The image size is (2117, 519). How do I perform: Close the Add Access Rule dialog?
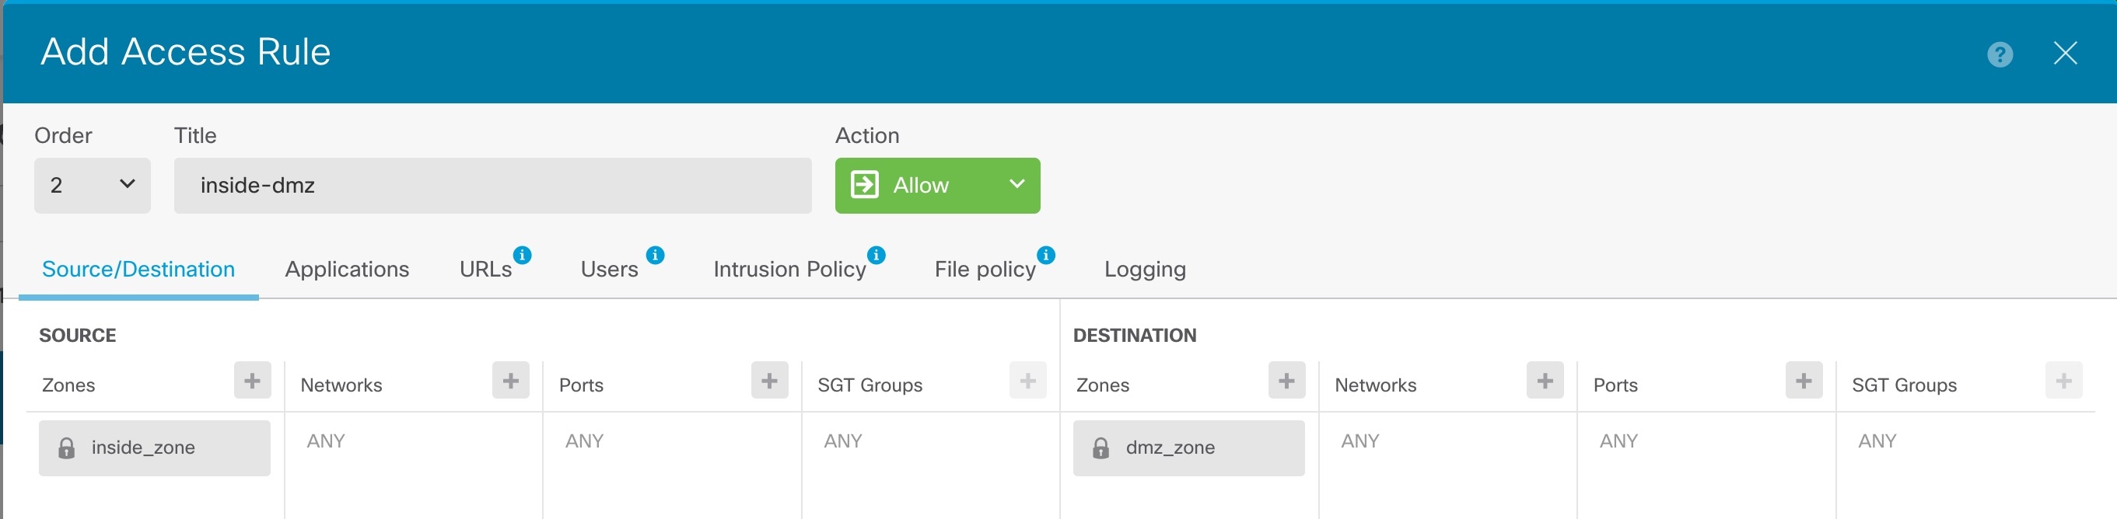click(x=2064, y=54)
